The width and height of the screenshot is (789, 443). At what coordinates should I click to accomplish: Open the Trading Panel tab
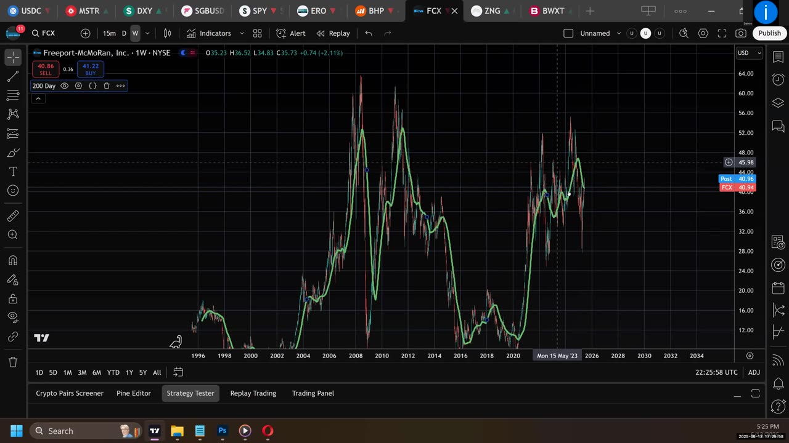[313, 393]
